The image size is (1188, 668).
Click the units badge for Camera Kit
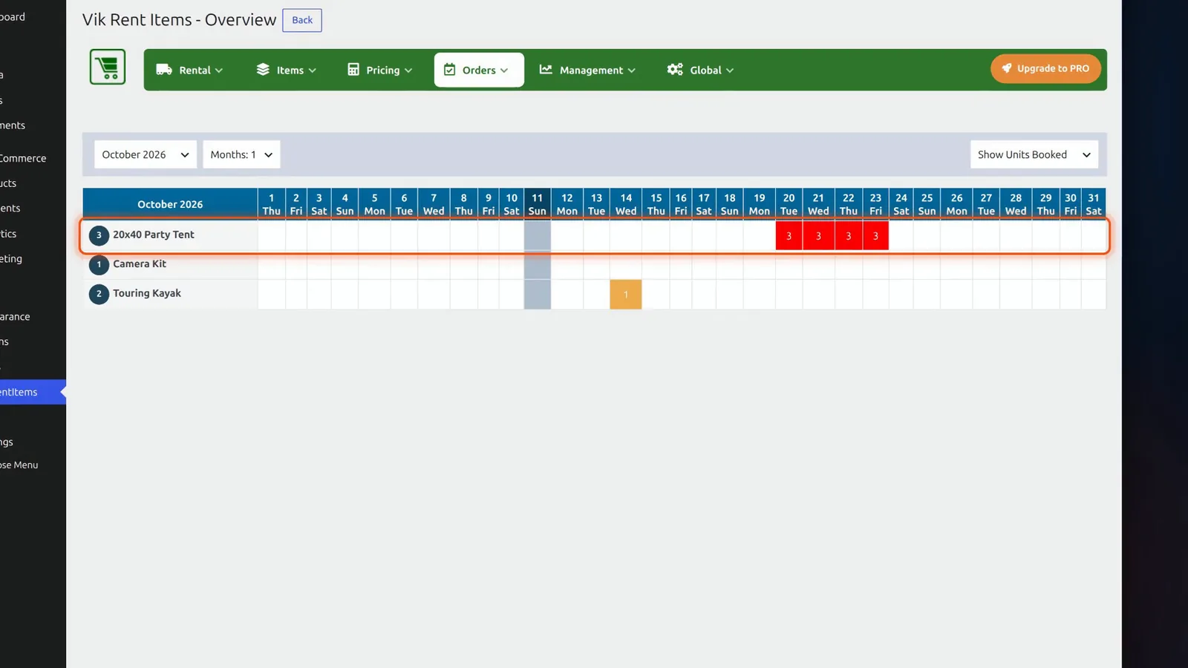[x=99, y=264]
